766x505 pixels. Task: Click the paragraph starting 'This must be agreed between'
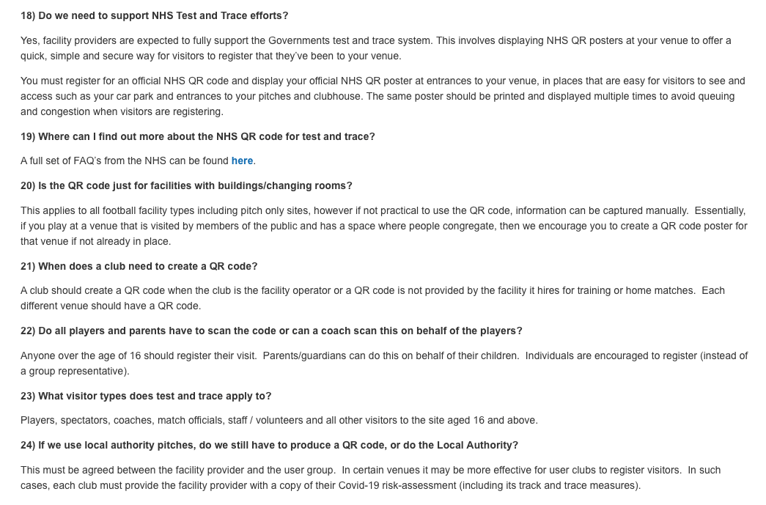point(370,477)
